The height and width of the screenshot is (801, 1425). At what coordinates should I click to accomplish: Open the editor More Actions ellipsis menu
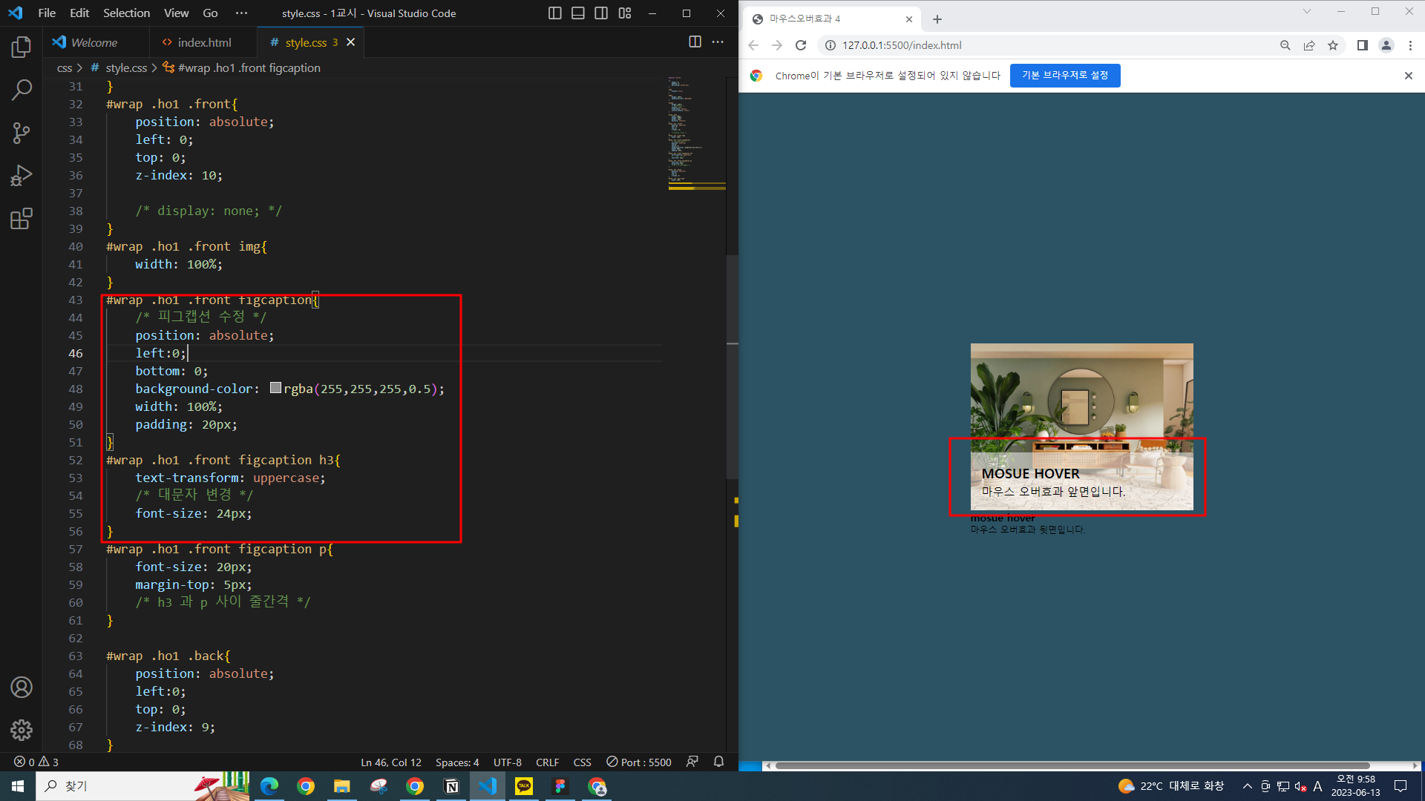pyautogui.click(x=718, y=42)
